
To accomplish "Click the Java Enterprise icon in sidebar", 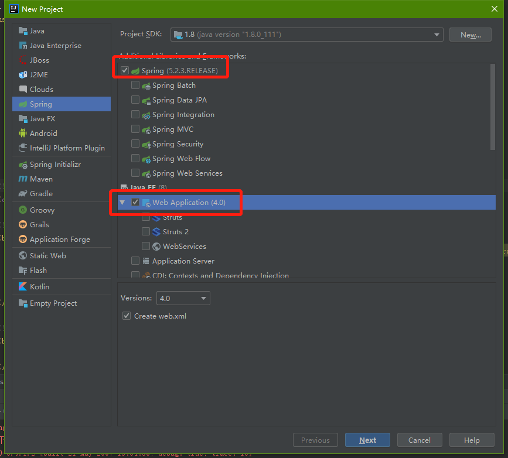I will 23,46.
